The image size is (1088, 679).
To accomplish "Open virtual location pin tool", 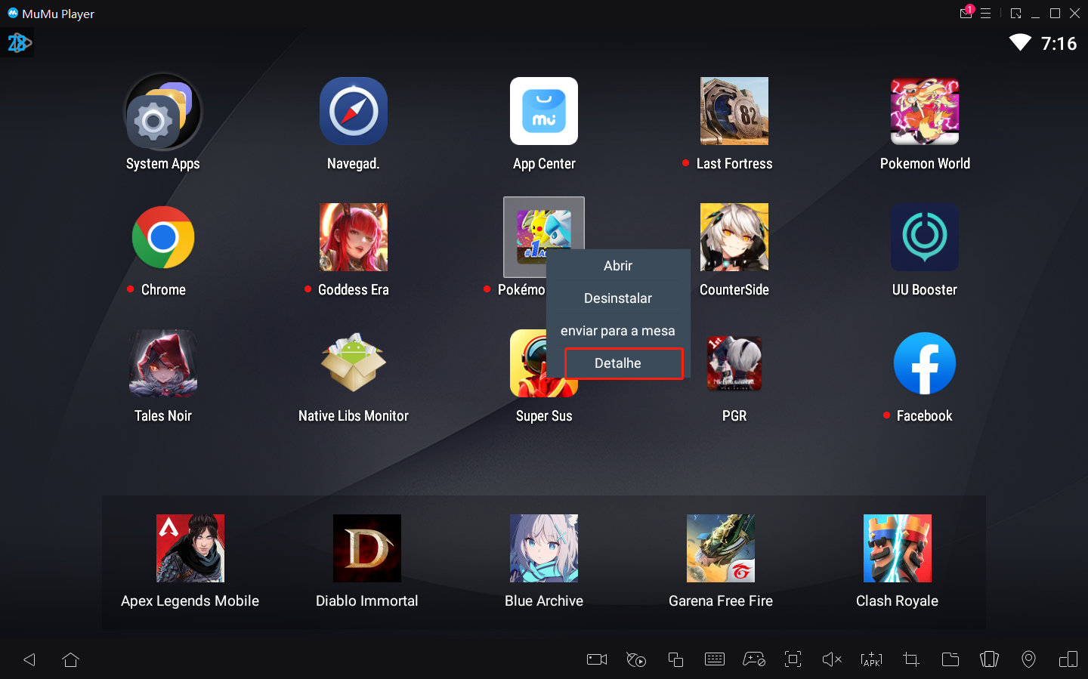I will (x=1028, y=659).
